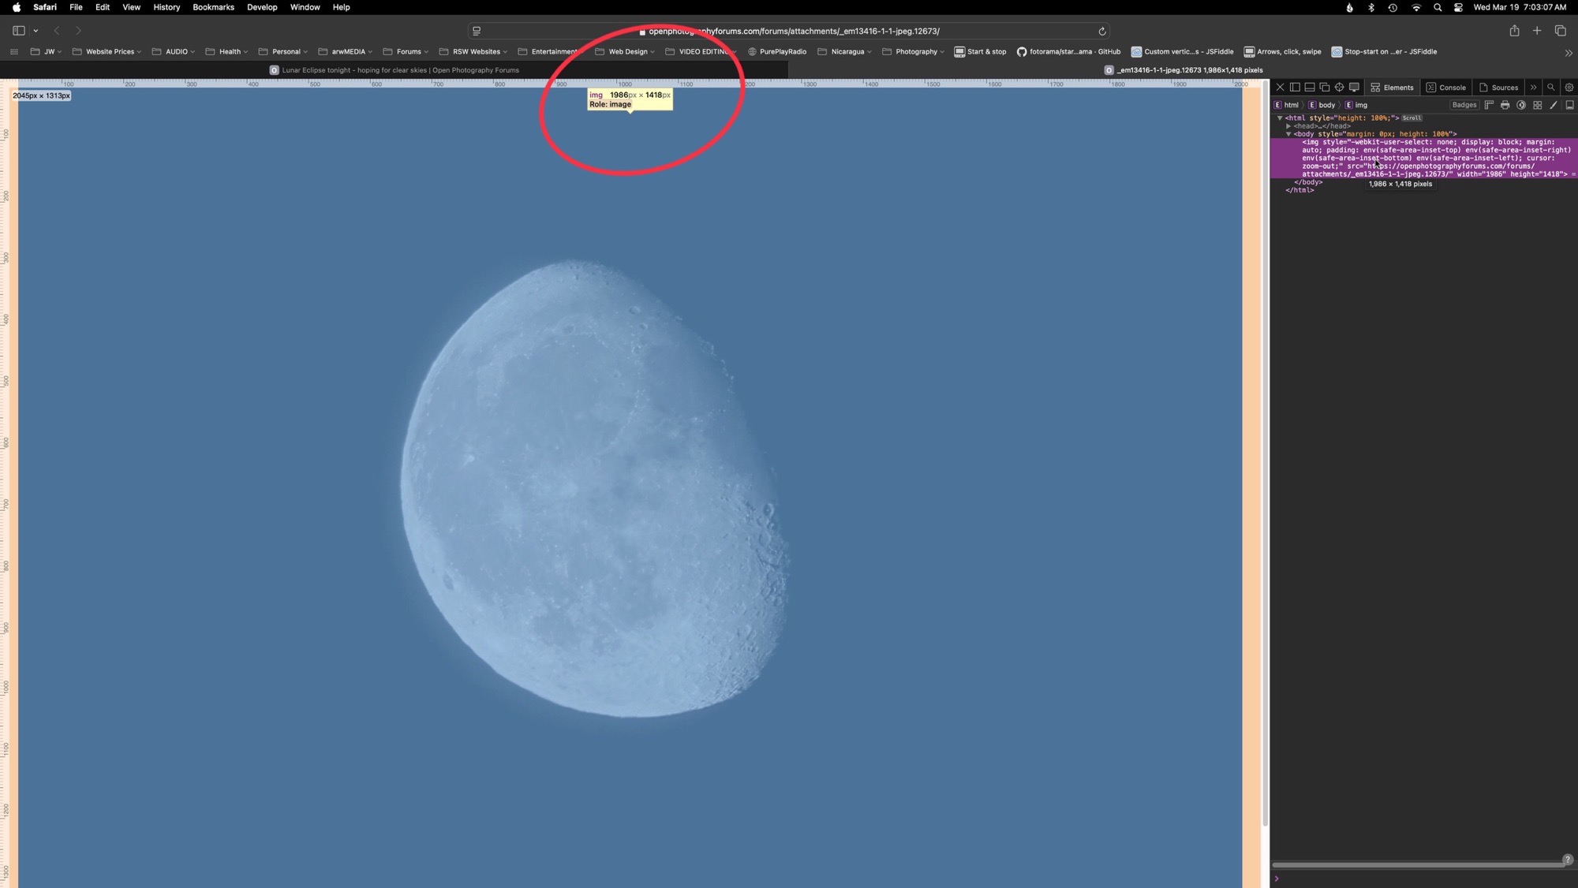Viewport: 1578px width, 888px height.
Task: Open a new tab with the plus icon
Action: click(1537, 31)
